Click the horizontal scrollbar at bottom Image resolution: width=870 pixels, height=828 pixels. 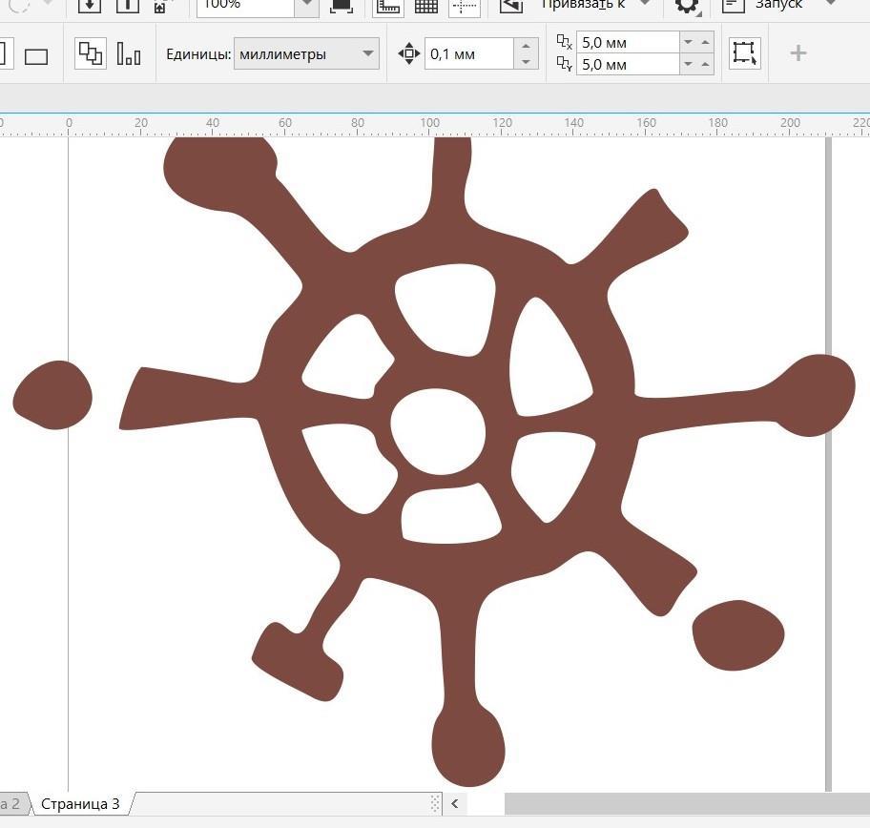687,803
